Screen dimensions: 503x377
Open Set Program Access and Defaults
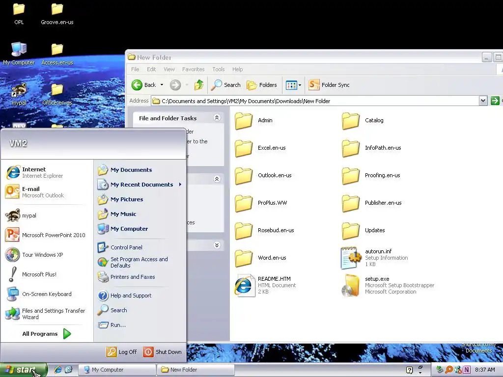click(x=133, y=262)
